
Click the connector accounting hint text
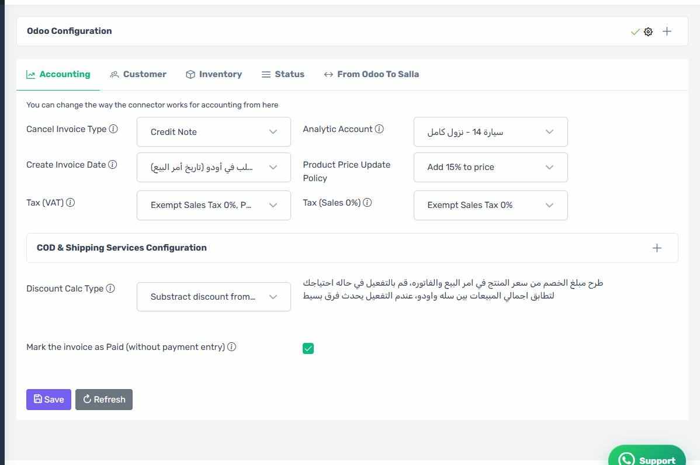pyautogui.click(x=153, y=105)
